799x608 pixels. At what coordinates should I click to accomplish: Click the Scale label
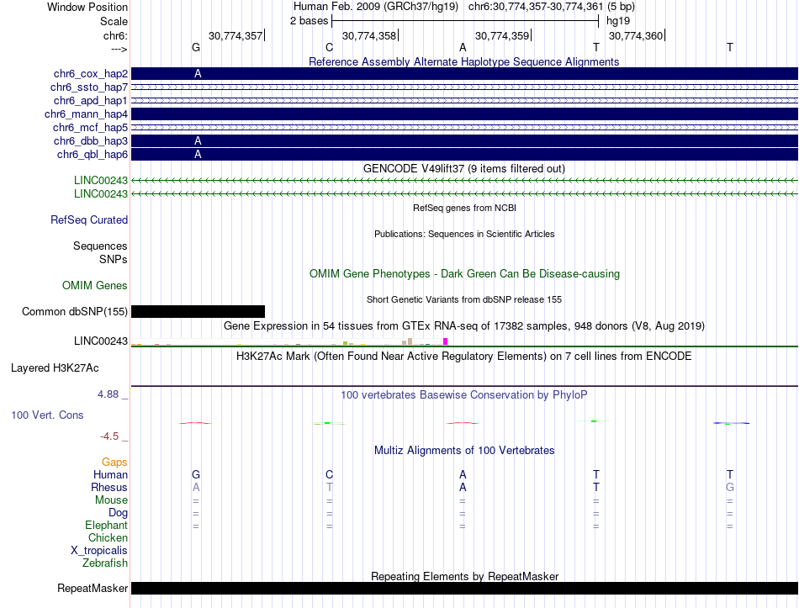pyautogui.click(x=114, y=21)
